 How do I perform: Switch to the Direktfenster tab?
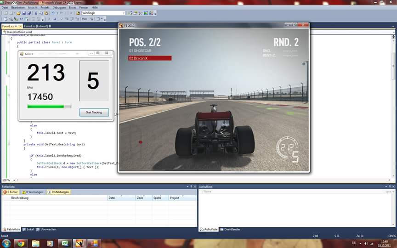pos(230,229)
